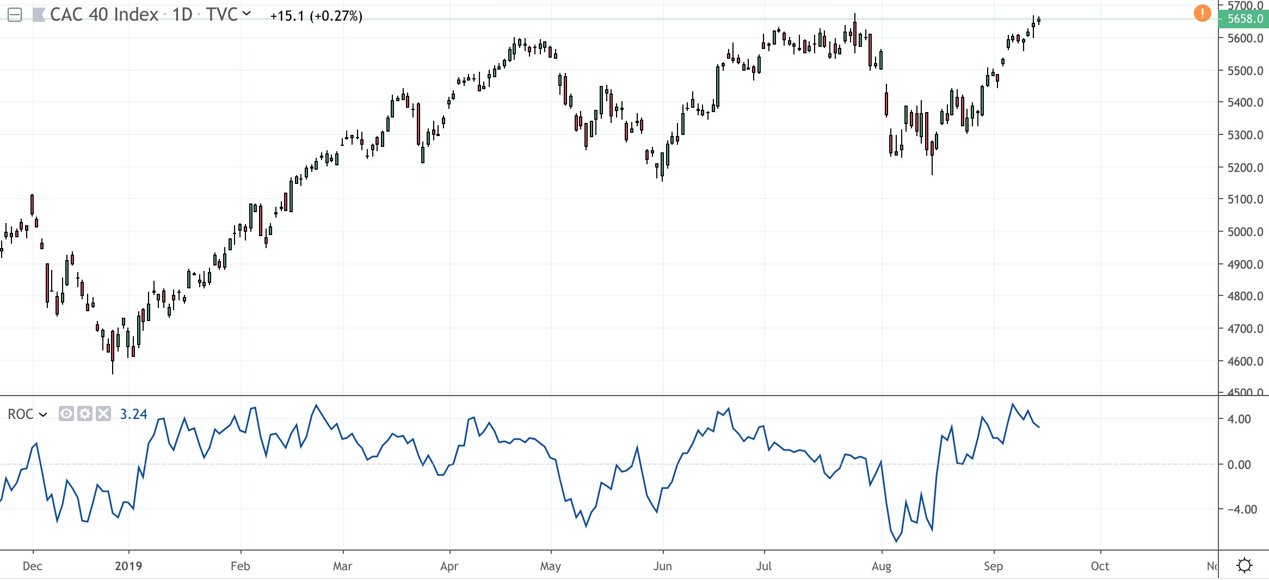Open chart settings gear at bottom right
Screen dimensions: 1269x580
(1244, 565)
